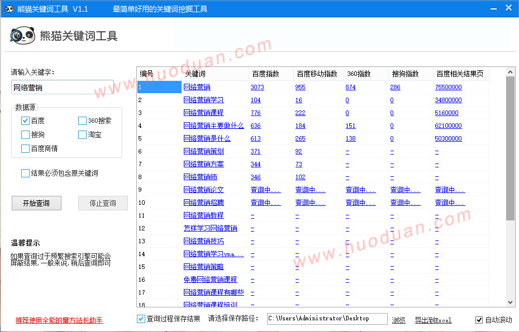Click 导出到Excel link

pyautogui.click(x=433, y=320)
